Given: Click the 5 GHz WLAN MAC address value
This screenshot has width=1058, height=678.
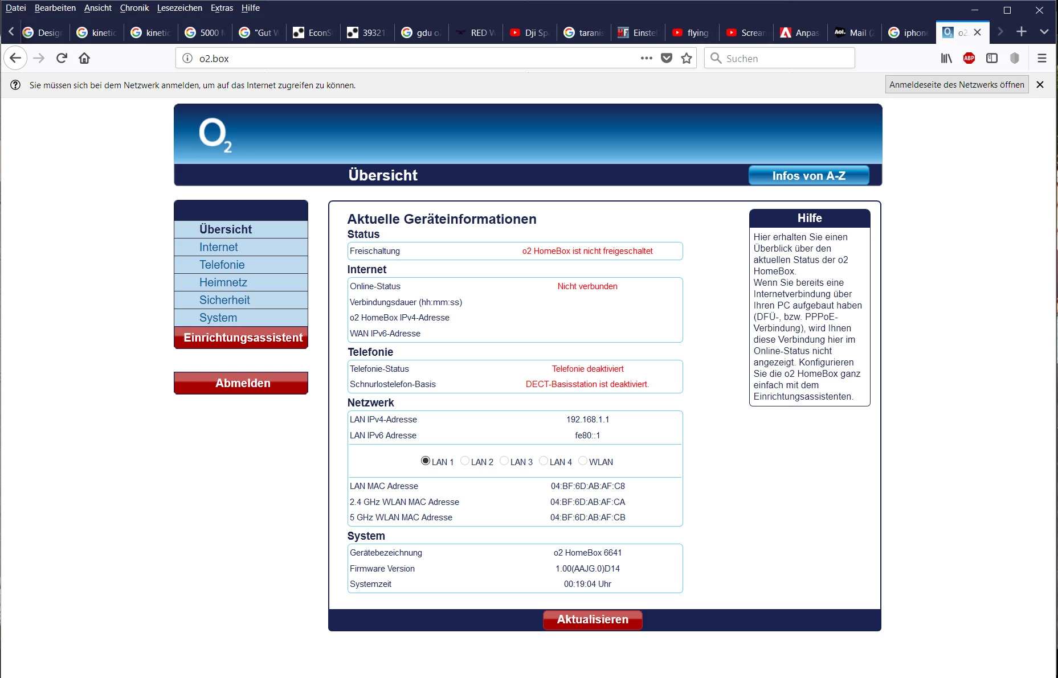Looking at the screenshot, I should [587, 517].
